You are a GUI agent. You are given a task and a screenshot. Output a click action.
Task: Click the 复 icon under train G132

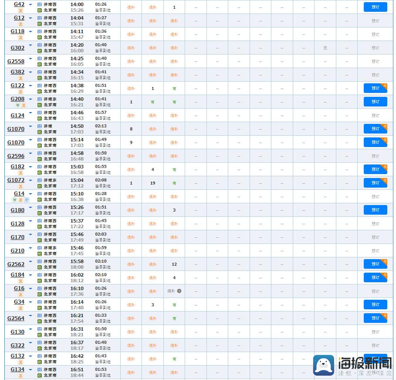(21, 362)
